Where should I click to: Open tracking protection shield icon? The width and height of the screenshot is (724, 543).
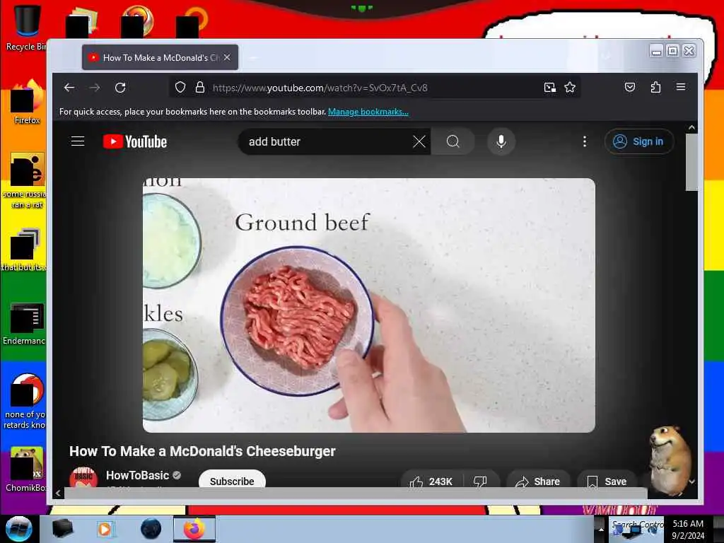pyautogui.click(x=180, y=87)
